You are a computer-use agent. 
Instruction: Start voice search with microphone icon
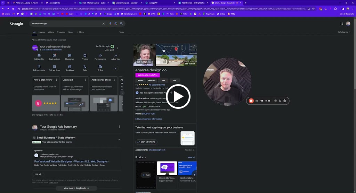(110, 24)
